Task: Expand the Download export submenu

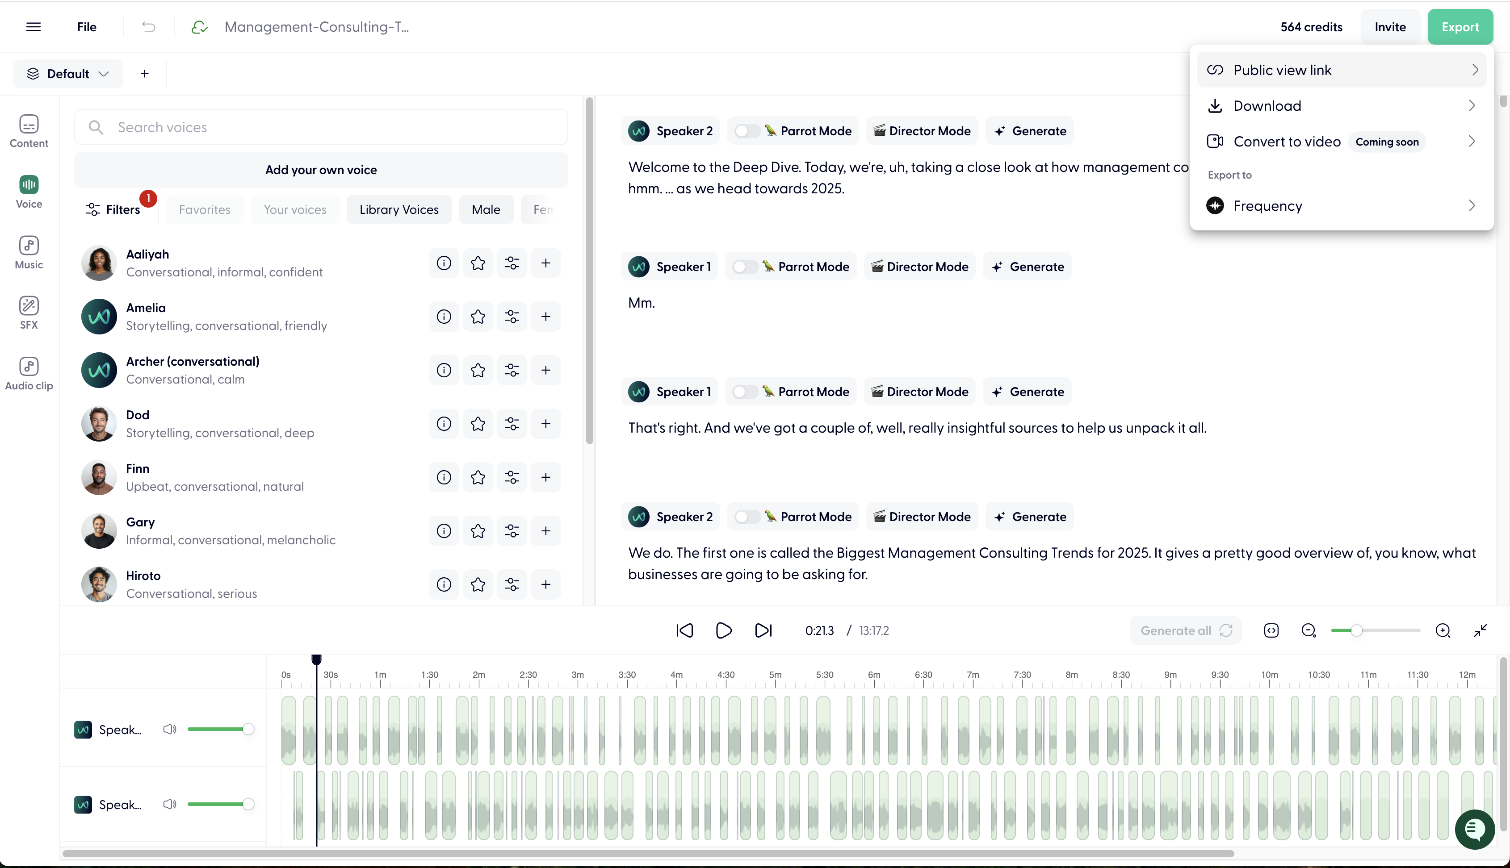Action: [x=1341, y=106]
